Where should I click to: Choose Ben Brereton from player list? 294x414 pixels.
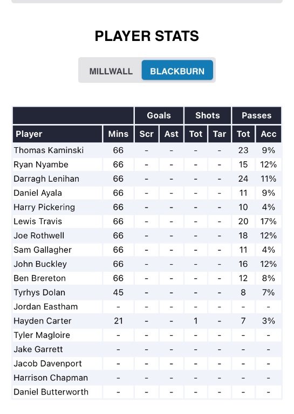[x=39, y=278]
